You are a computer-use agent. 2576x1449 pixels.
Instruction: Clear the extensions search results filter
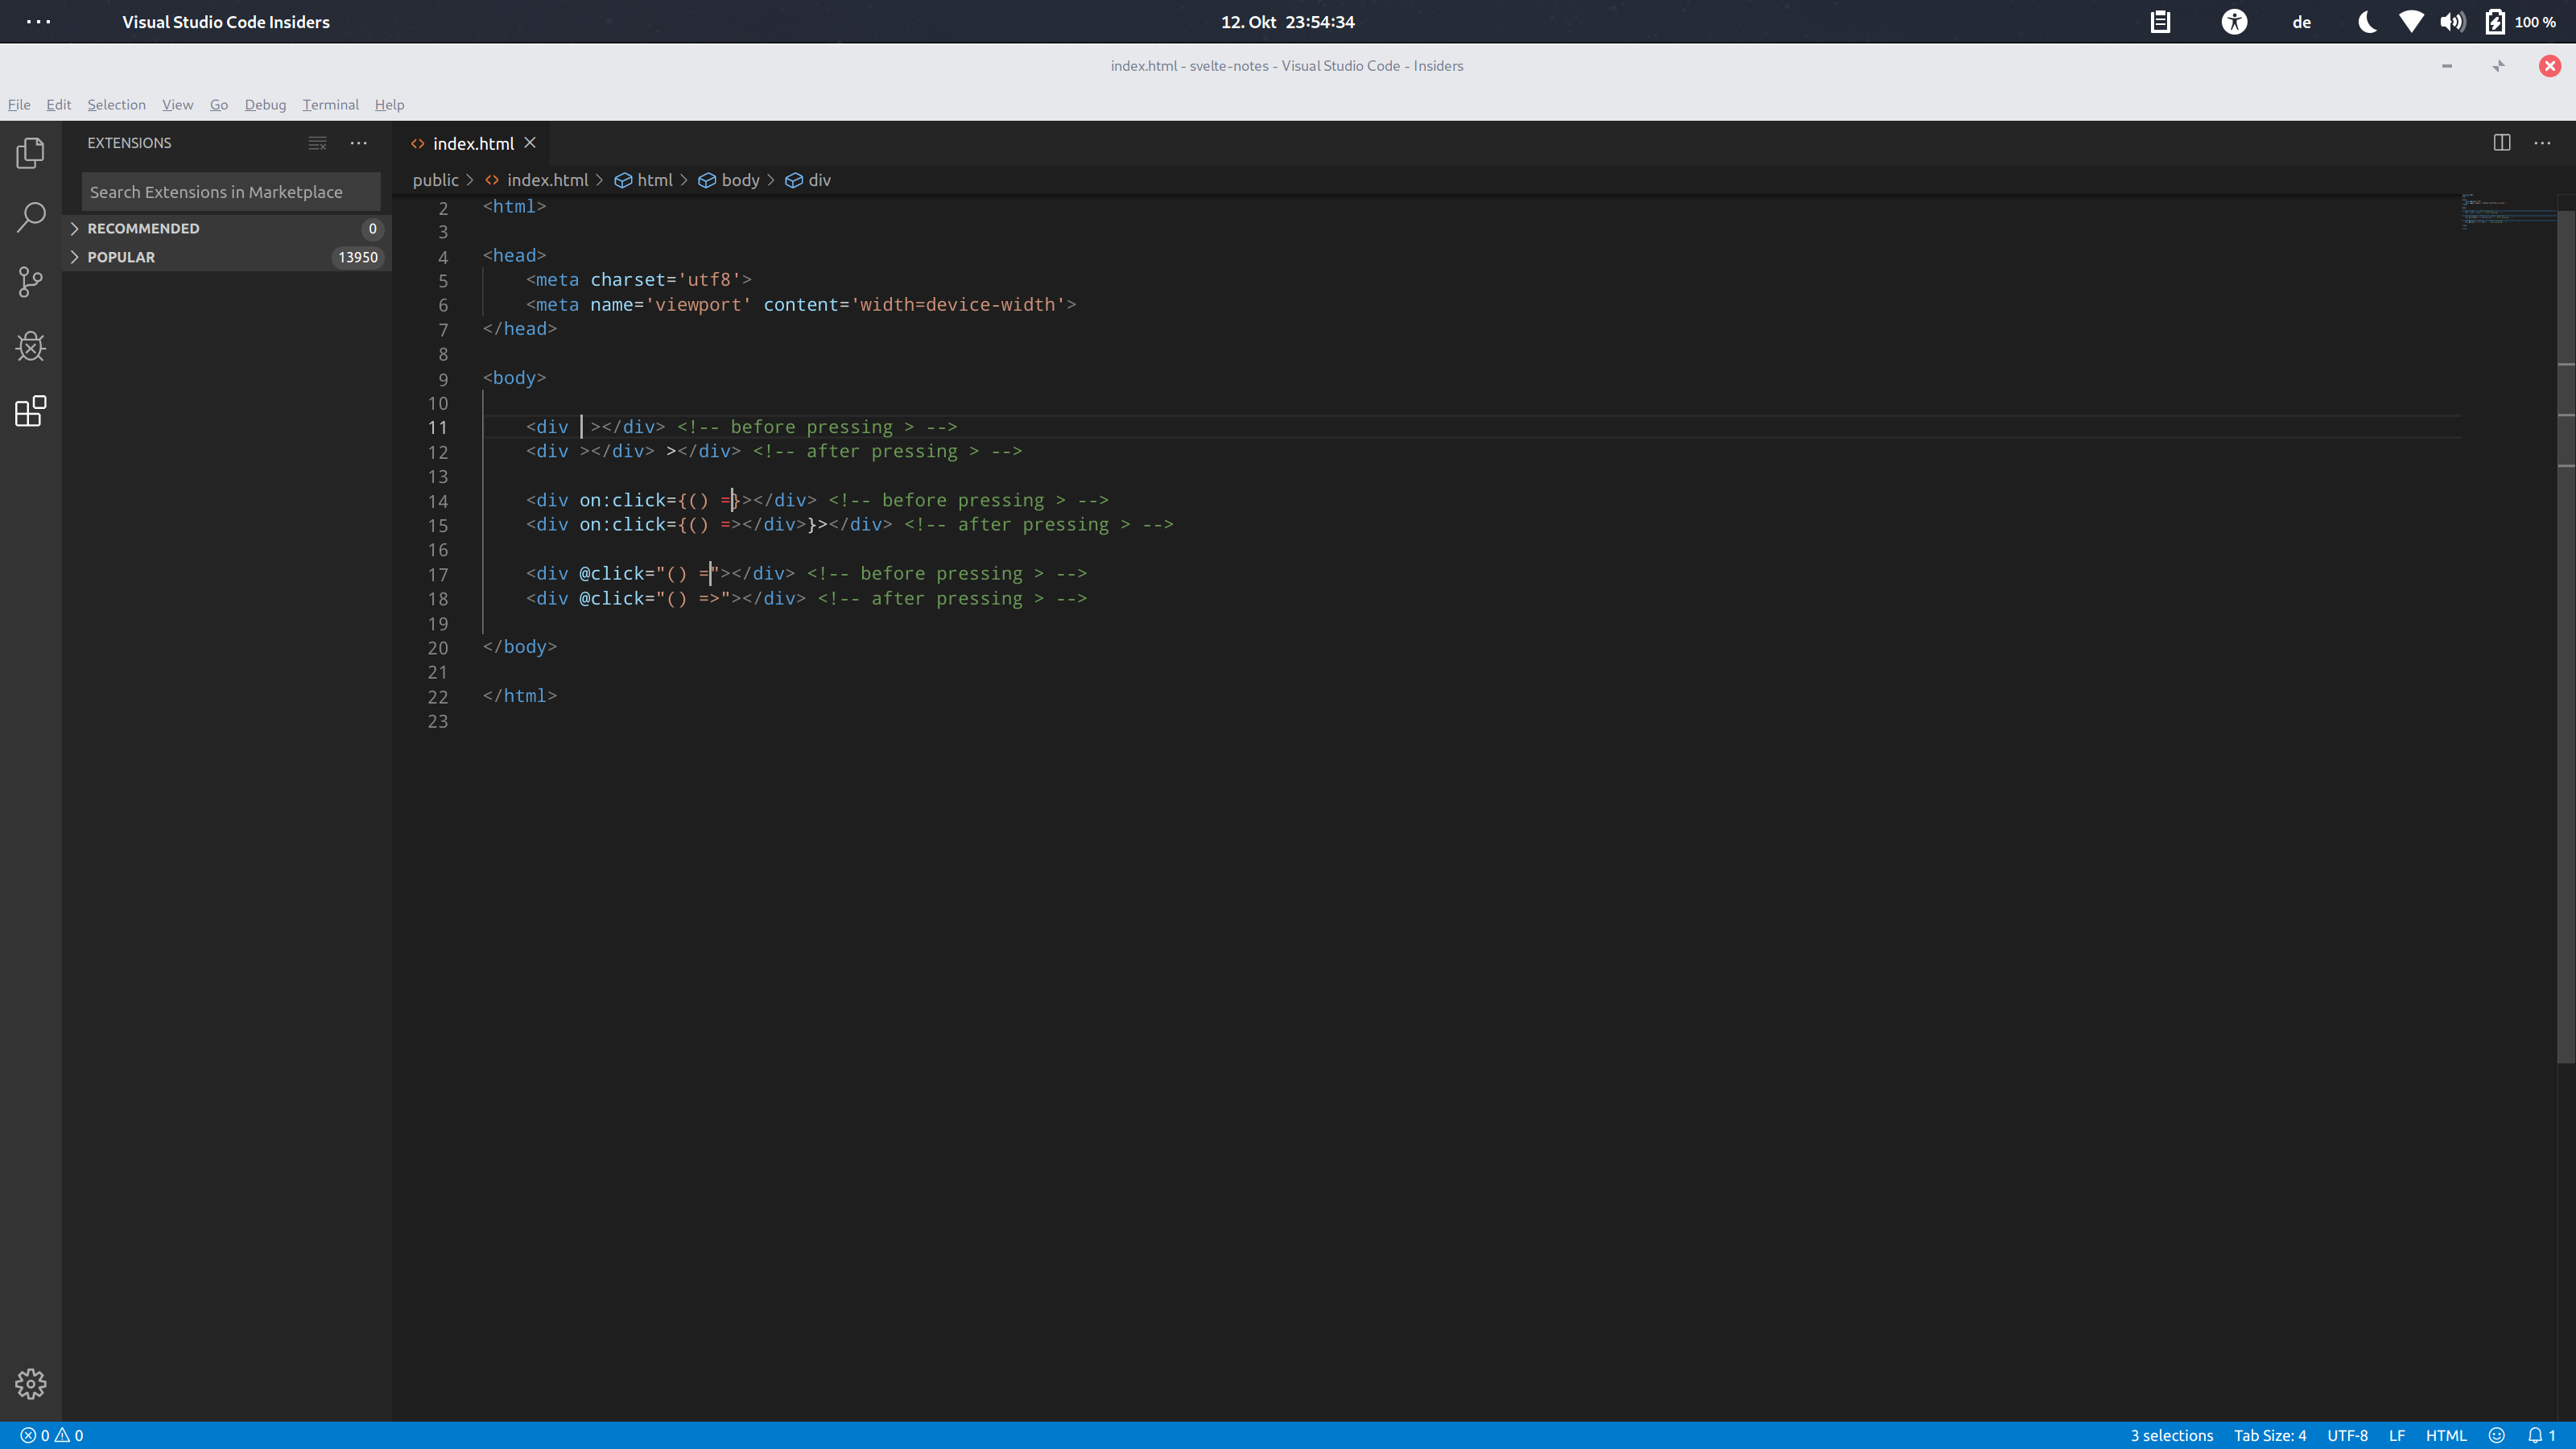coord(317,143)
